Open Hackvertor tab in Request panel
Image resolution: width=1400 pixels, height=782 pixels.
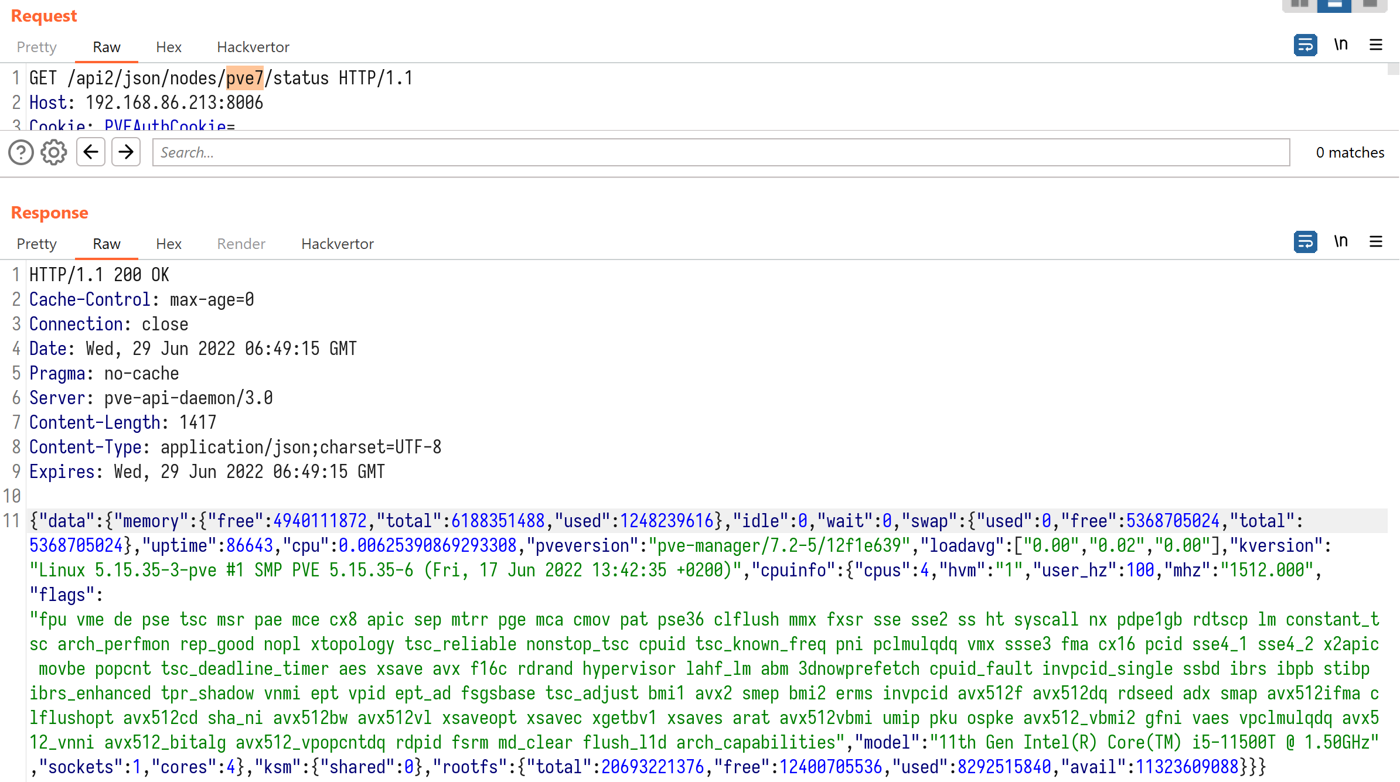click(x=253, y=47)
